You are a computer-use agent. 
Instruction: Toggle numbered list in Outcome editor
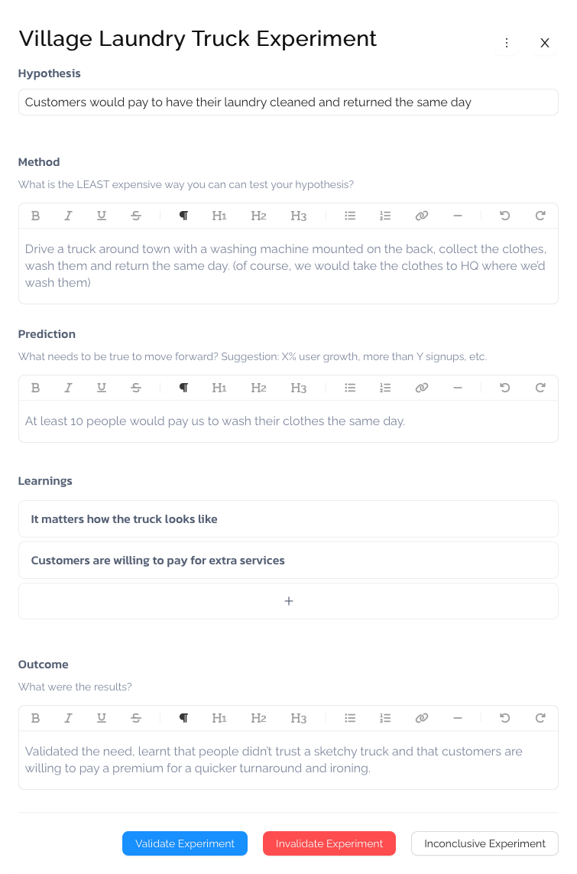[x=385, y=718]
